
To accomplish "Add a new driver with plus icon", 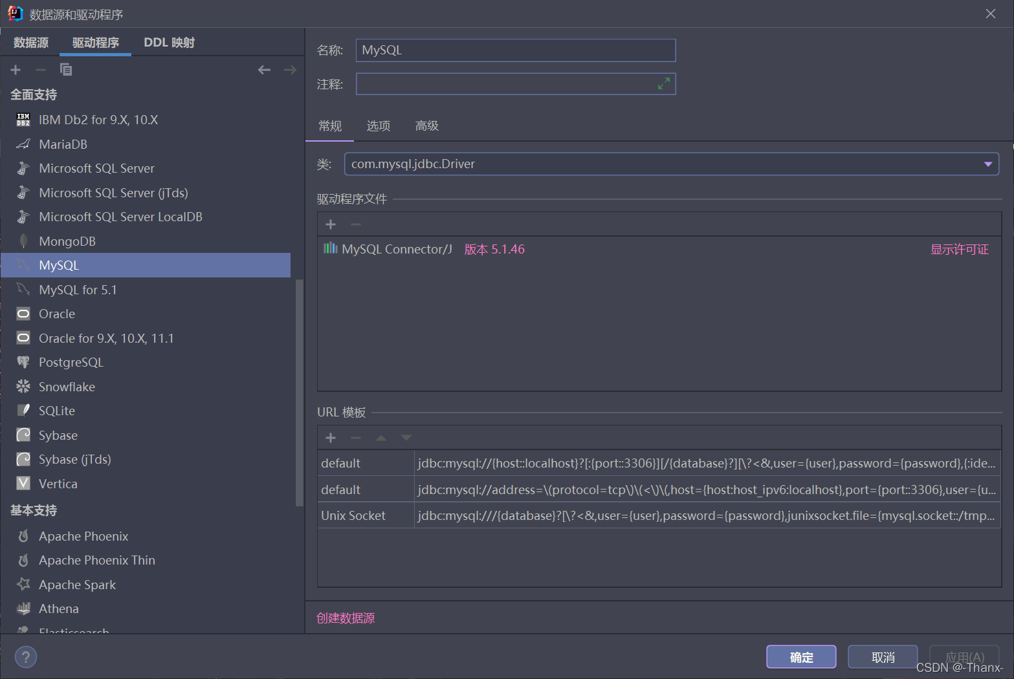I will click(16, 70).
